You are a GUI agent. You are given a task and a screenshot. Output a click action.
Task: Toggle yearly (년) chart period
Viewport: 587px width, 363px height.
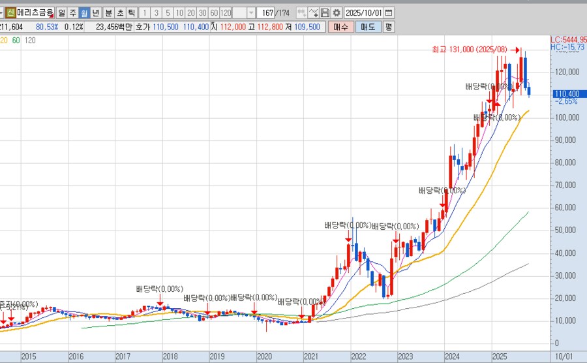pos(96,12)
